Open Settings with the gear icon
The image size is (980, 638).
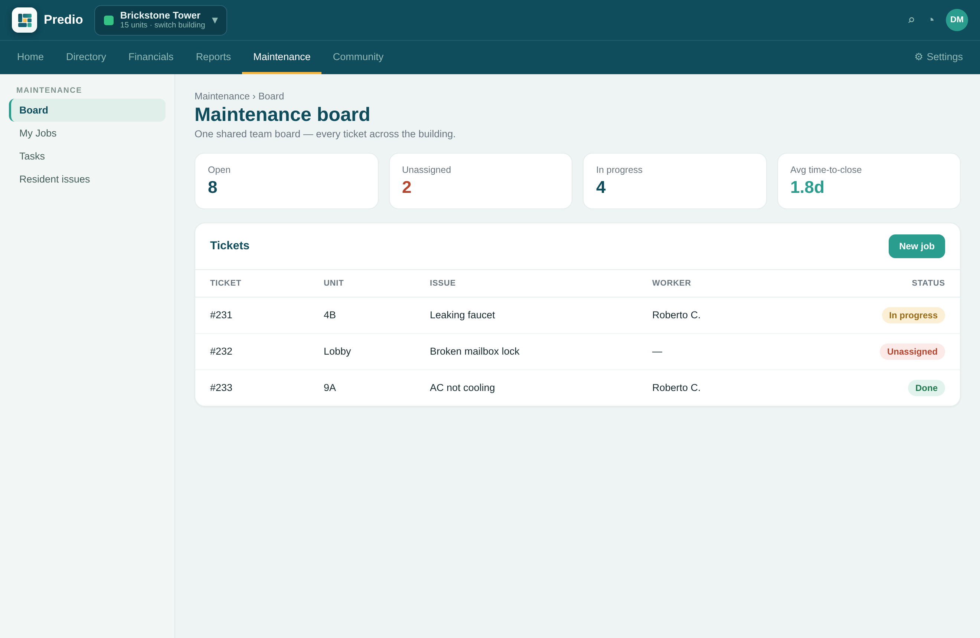[938, 57]
